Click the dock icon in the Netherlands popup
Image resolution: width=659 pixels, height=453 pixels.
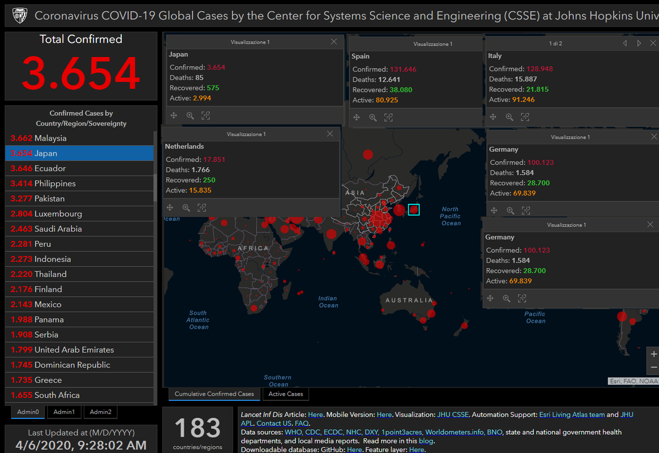(x=202, y=208)
